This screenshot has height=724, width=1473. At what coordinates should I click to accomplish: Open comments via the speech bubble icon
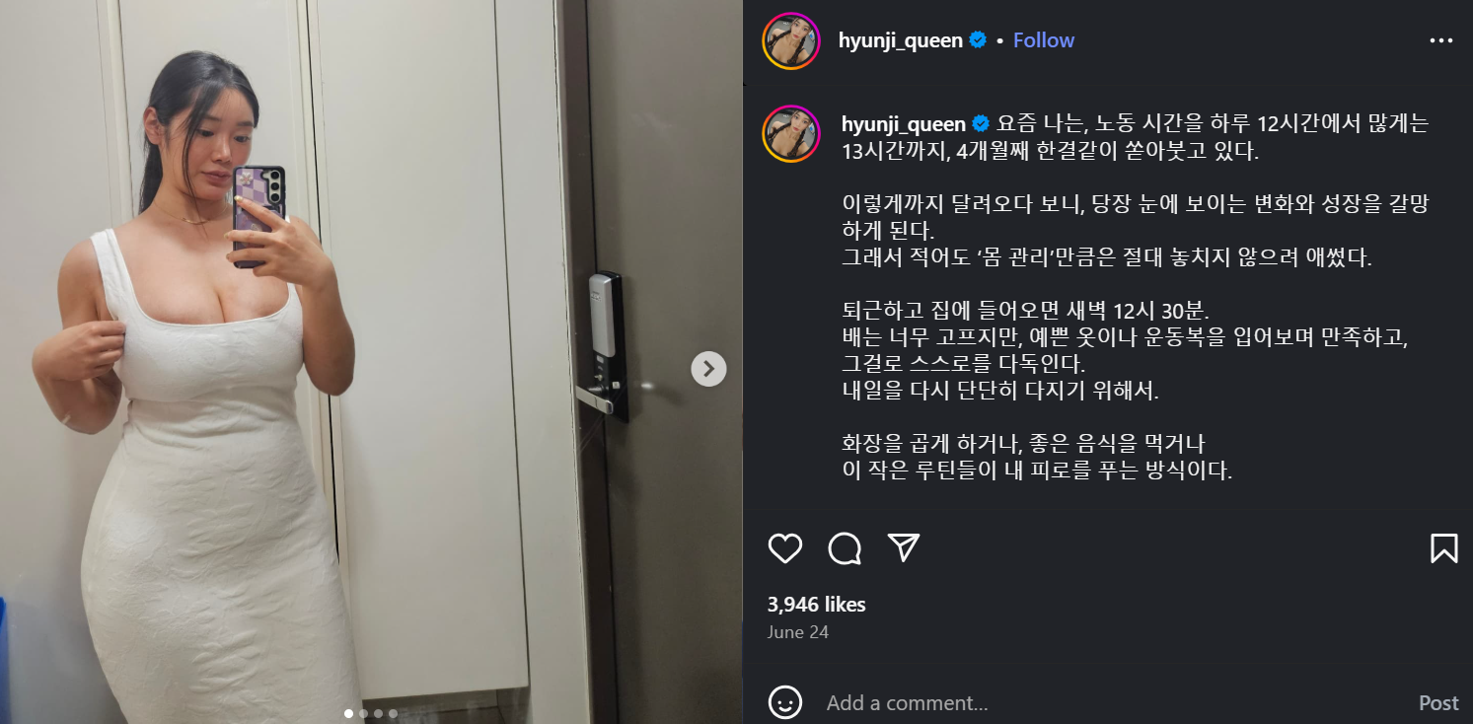point(845,548)
